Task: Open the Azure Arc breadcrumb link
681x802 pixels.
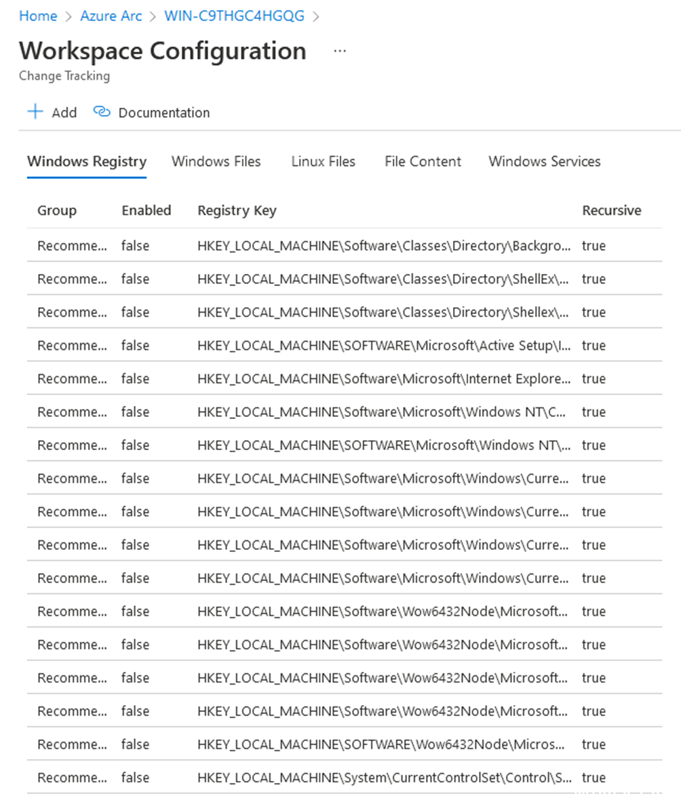Action: [x=111, y=16]
